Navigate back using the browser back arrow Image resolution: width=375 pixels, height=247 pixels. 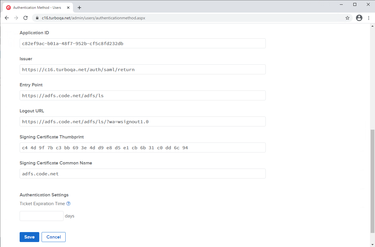pos(7,18)
